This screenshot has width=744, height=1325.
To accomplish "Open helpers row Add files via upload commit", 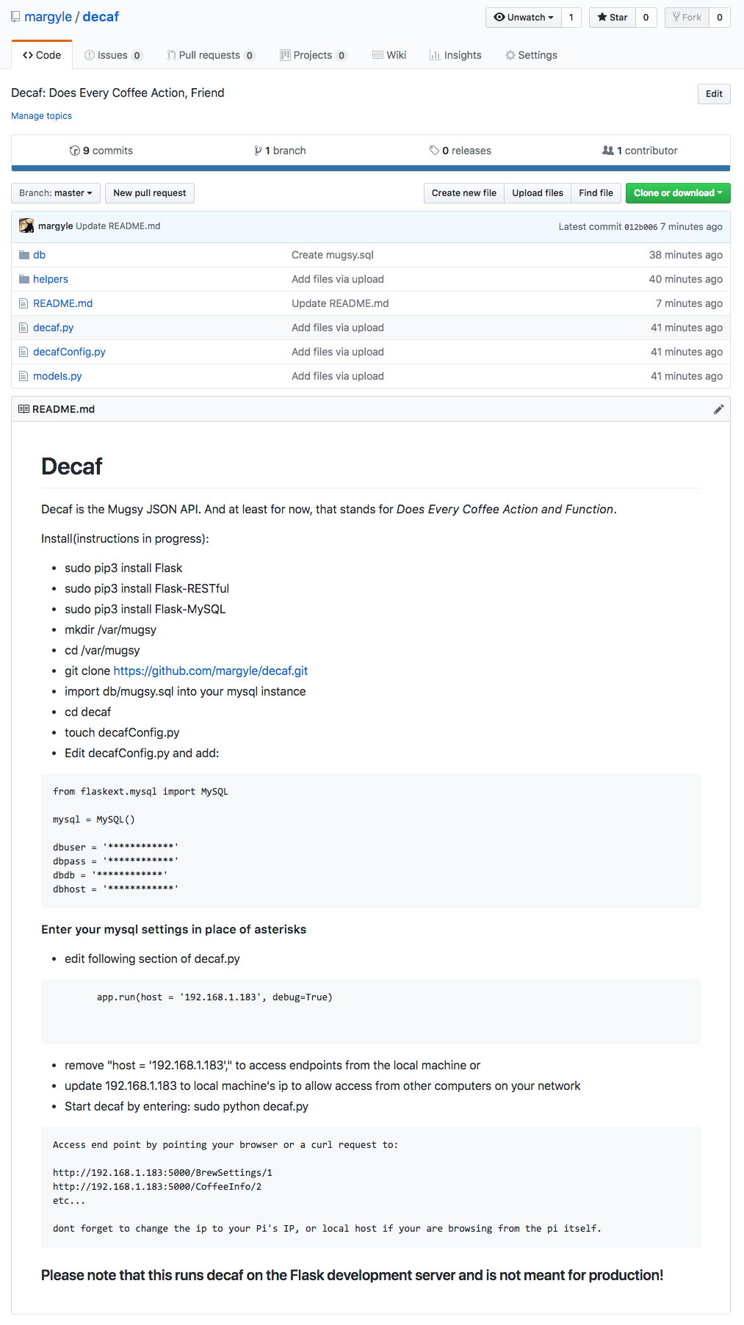I will (x=338, y=279).
